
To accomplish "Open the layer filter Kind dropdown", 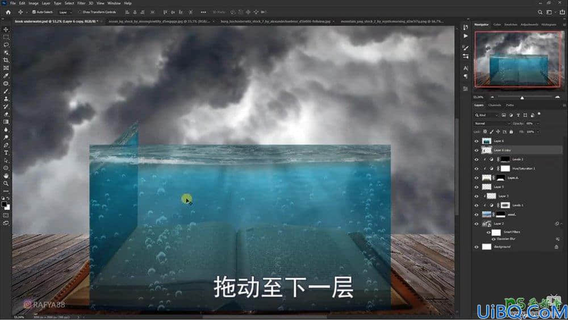I will (x=487, y=115).
